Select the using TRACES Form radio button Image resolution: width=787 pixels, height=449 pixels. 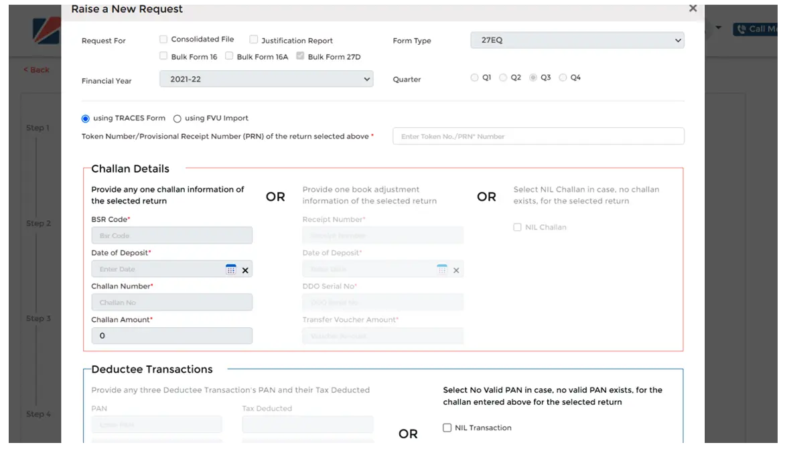coord(85,118)
